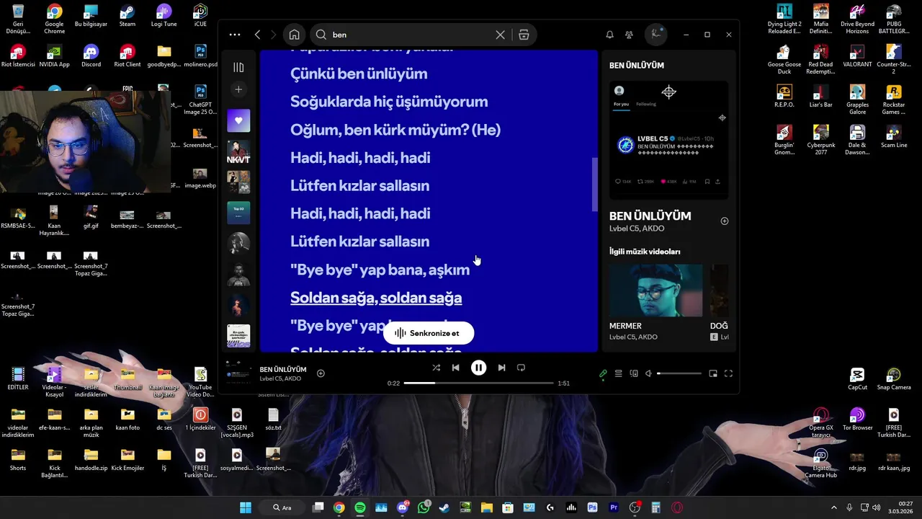The height and width of the screenshot is (519, 922).
Task: Open the Spotify Home page
Action: coord(294,35)
